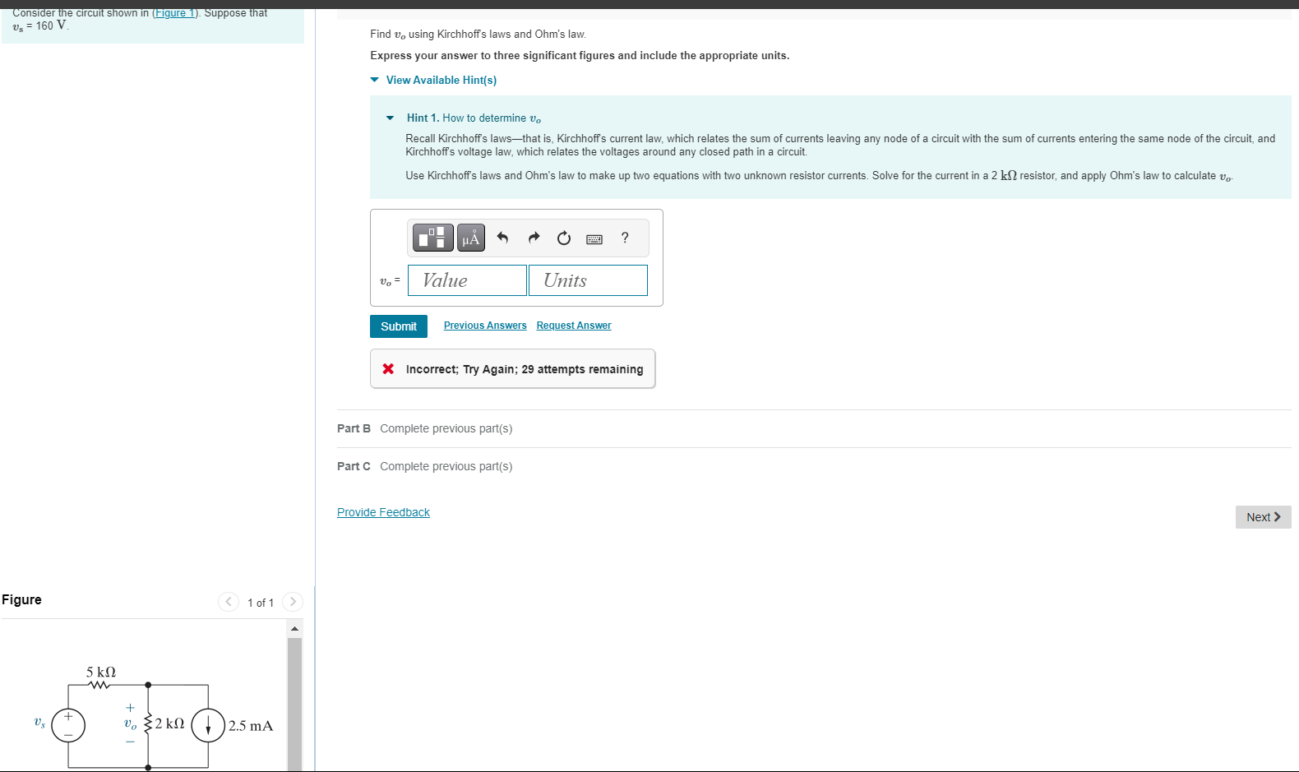Undo the last answer edit
The height and width of the screenshot is (772, 1299).
[502, 238]
